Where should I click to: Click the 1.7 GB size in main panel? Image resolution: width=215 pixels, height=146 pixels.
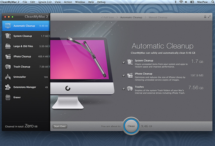tap(197, 61)
